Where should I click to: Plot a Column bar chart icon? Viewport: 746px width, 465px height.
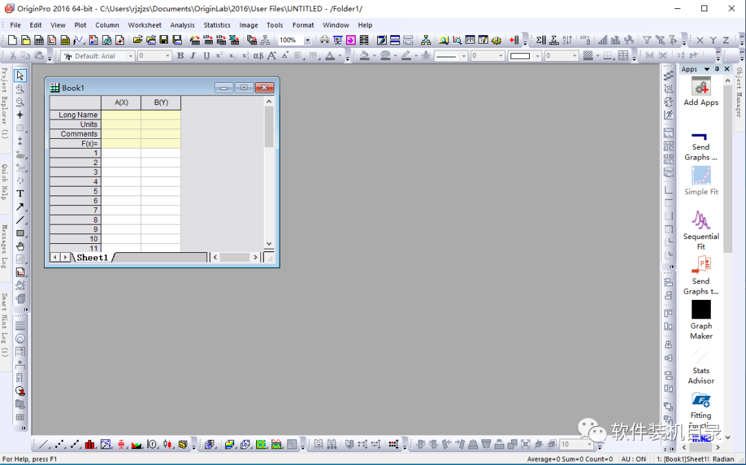click(x=90, y=444)
